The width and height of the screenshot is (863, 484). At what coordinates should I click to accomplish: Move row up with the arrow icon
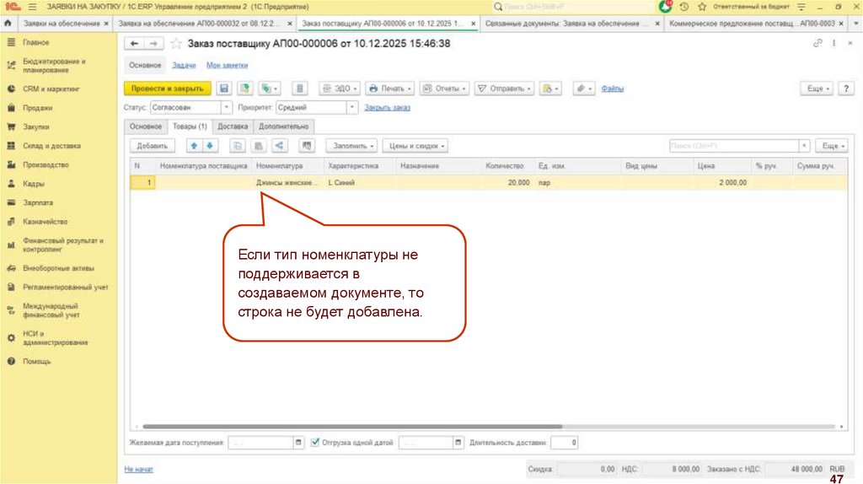tap(194, 146)
